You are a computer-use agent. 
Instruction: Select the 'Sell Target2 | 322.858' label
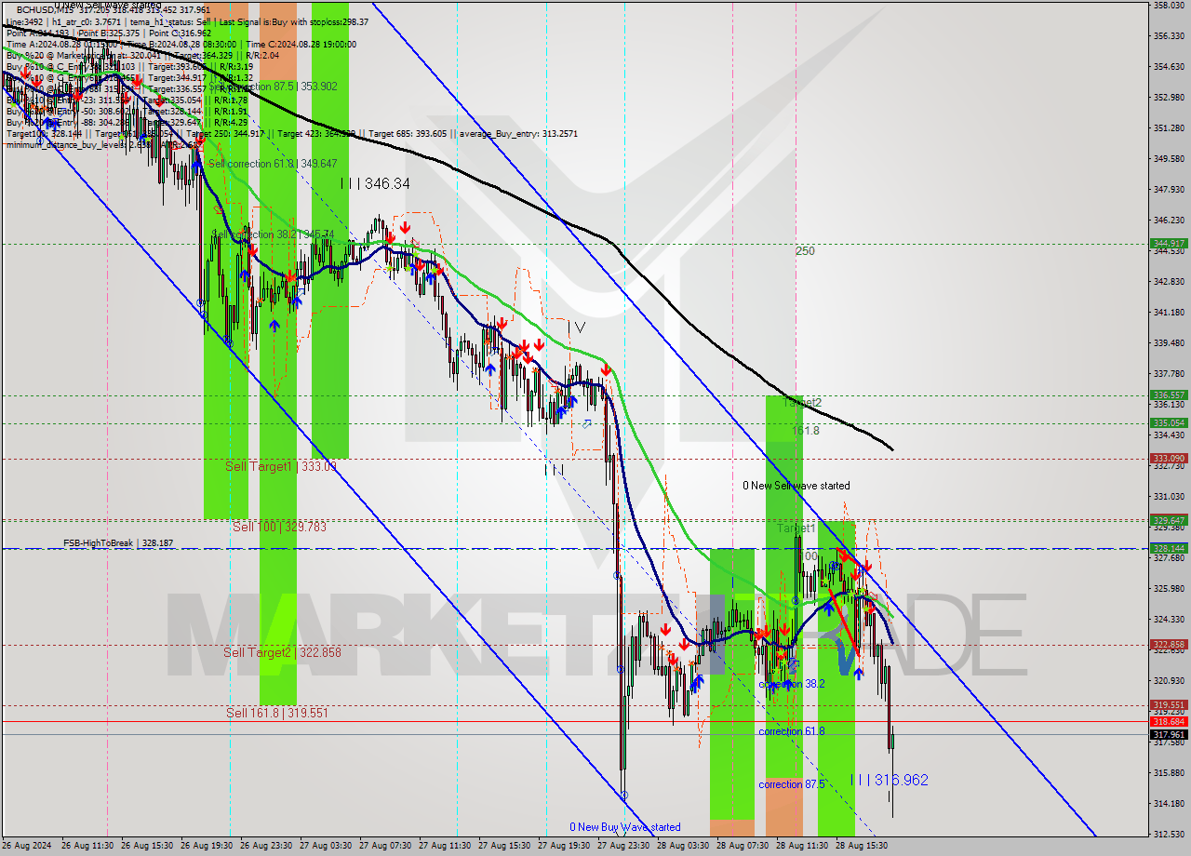click(x=282, y=652)
